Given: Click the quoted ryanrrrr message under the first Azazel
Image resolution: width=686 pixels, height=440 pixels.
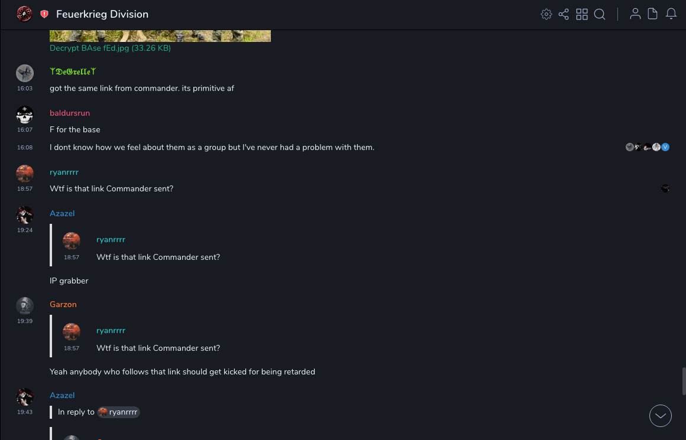Looking at the screenshot, I should (x=158, y=258).
